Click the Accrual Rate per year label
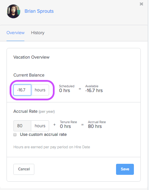This screenshot has height=190, width=149. coord(34,111)
